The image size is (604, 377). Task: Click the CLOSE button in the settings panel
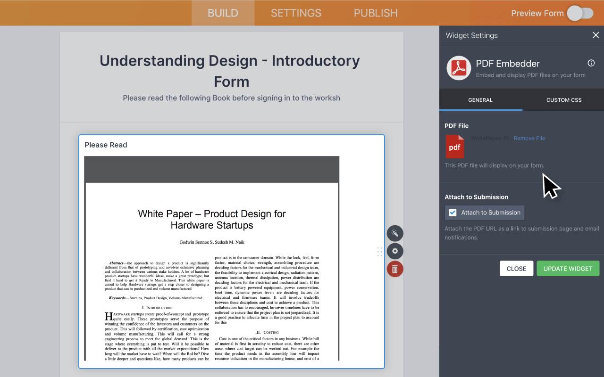pos(516,268)
